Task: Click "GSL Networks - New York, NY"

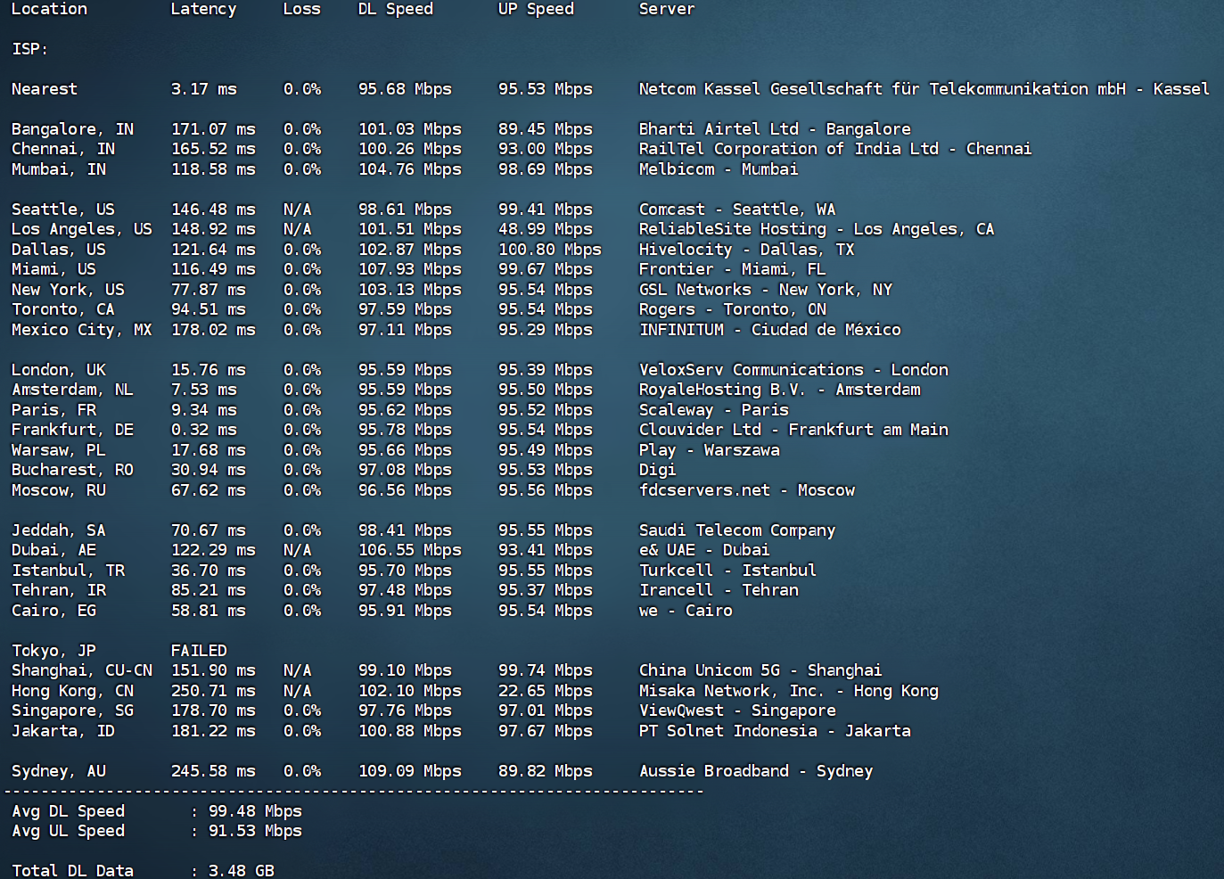Action: pos(766,290)
